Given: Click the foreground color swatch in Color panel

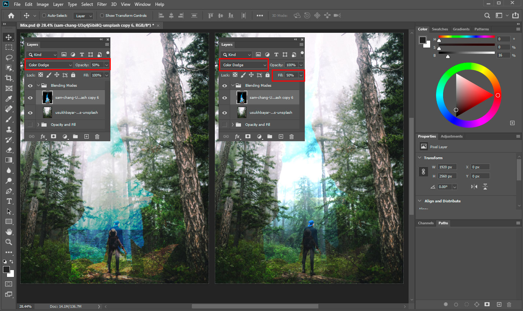Looking at the screenshot, I should pyautogui.click(x=423, y=40).
